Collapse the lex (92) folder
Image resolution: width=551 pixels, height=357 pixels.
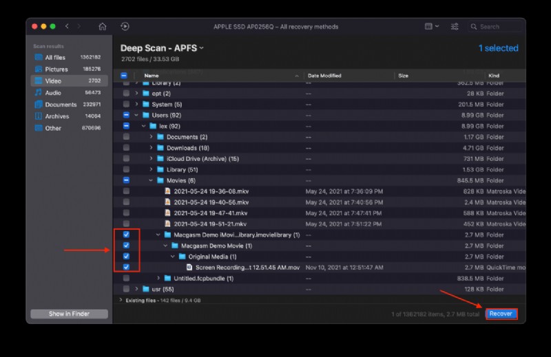pyautogui.click(x=144, y=126)
